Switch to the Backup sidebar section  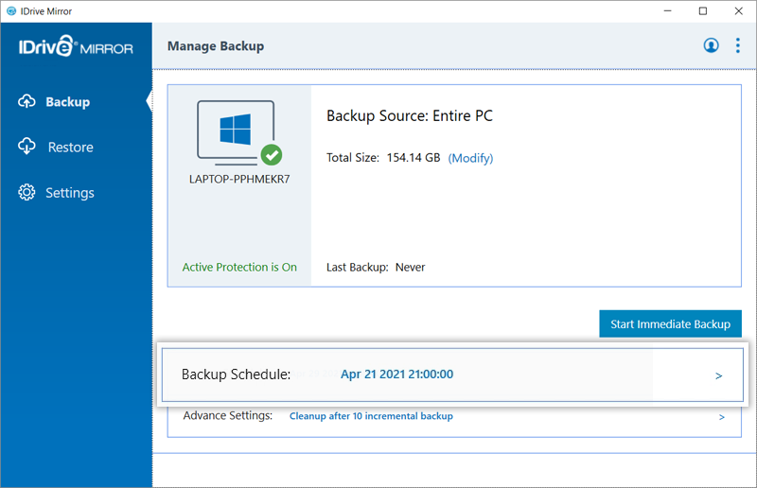click(67, 102)
